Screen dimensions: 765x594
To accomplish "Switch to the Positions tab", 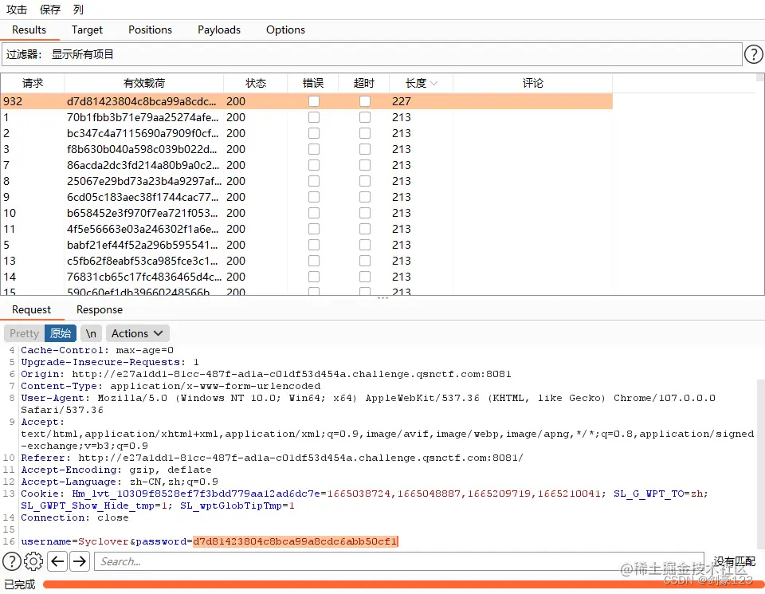I will (x=151, y=30).
